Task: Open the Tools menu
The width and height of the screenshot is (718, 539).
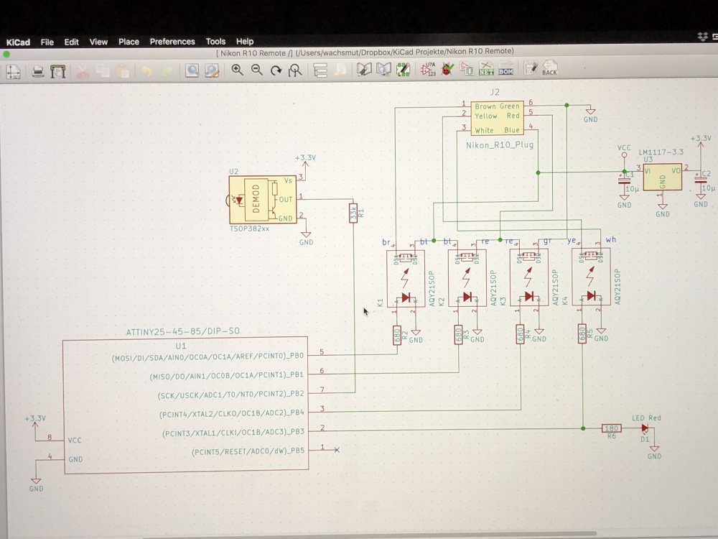Action: point(215,42)
